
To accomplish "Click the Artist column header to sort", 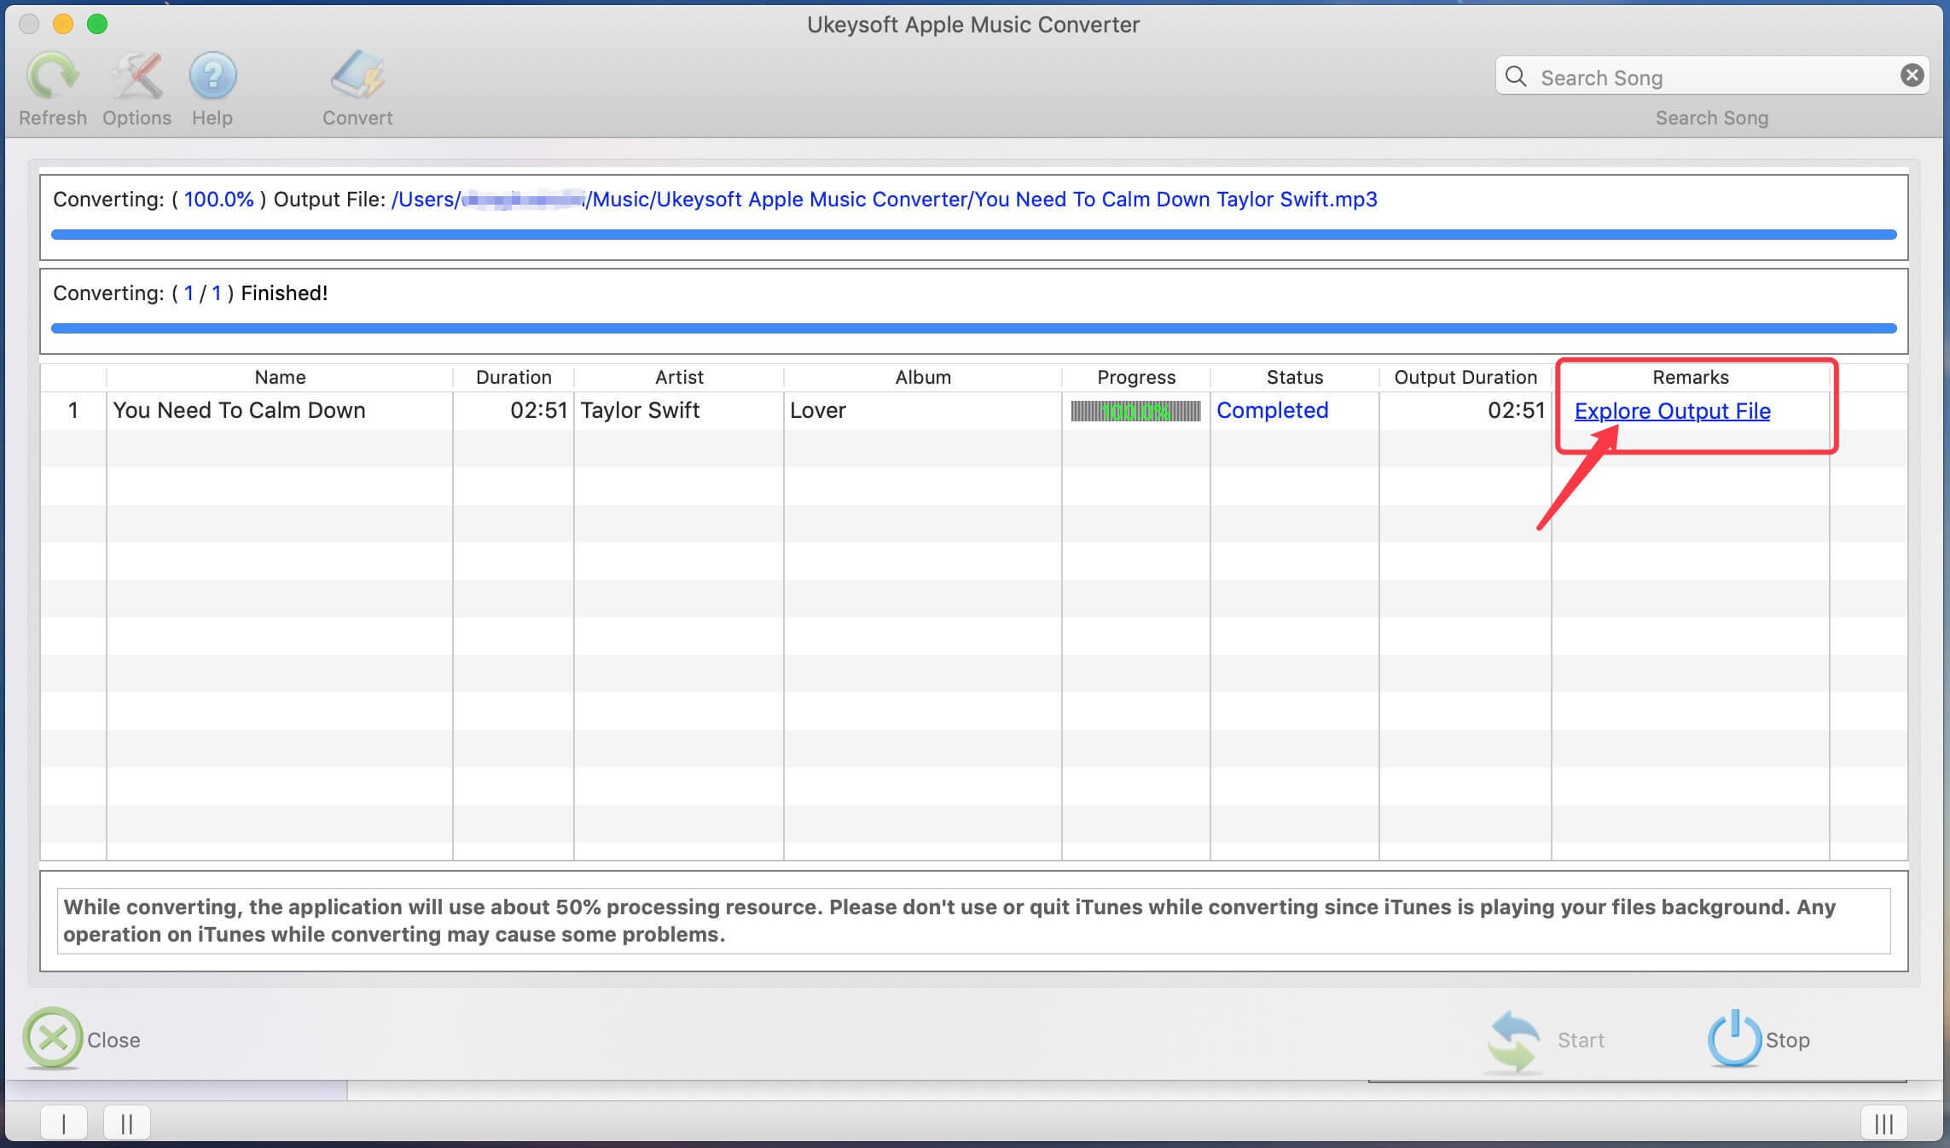I will (x=679, y=377).
